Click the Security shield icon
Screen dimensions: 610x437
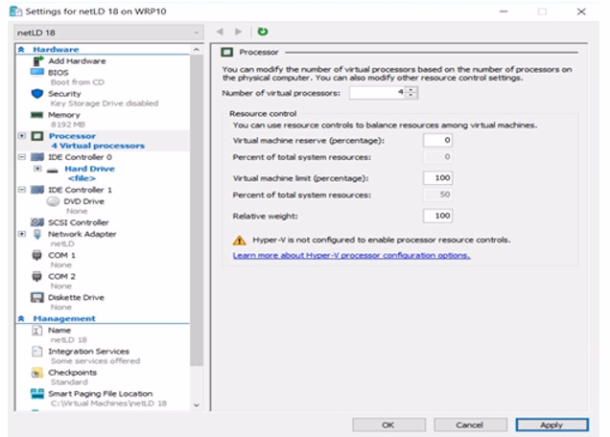click(x=37, y=94)
